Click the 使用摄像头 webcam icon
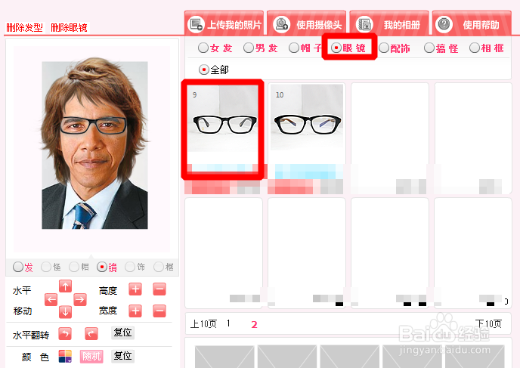The width and height of the screenshot is (520, 368). [282, 24]
